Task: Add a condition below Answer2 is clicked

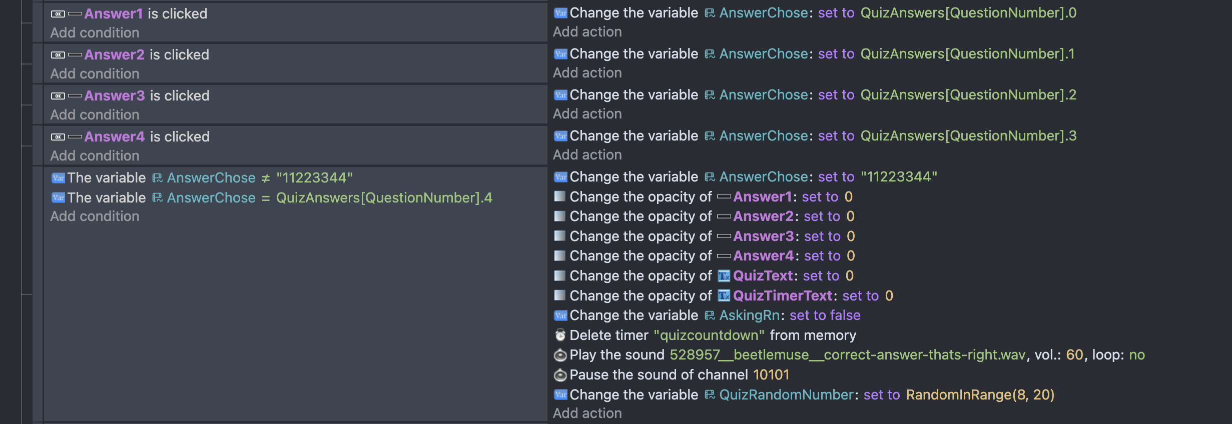Action: pos(95,74)
